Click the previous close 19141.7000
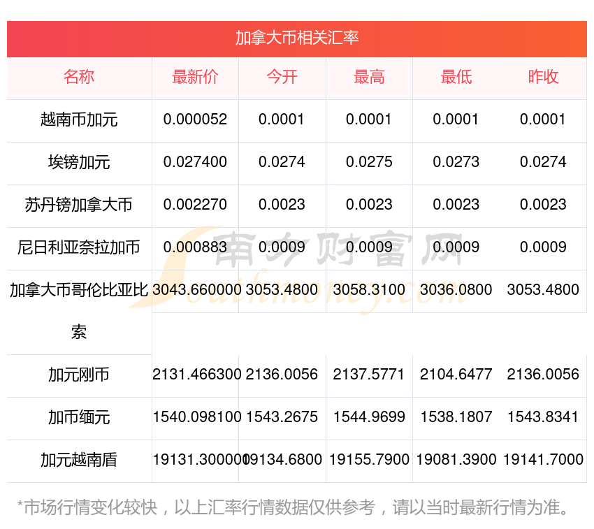The height and width of the screenshot is (529, 594). (543, 460)
